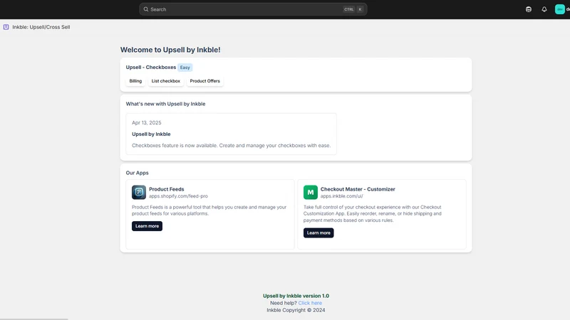The image size is (570, 320).
Task: Click Inkble Copyright © 2024 text
Action: pyautogui.click(x=296, y=310)
